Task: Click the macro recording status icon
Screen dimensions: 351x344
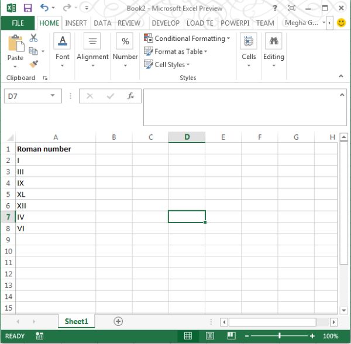Action: [x=39, y=336]
